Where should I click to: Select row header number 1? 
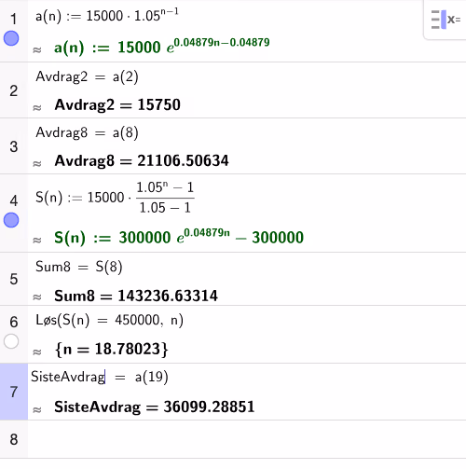14,19
